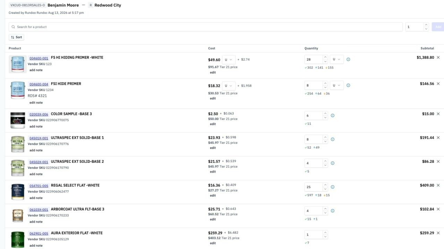Click quantity field for AURA EXTERIOR FLAT -WHITE
444x249 pixels.
(314, 235)
